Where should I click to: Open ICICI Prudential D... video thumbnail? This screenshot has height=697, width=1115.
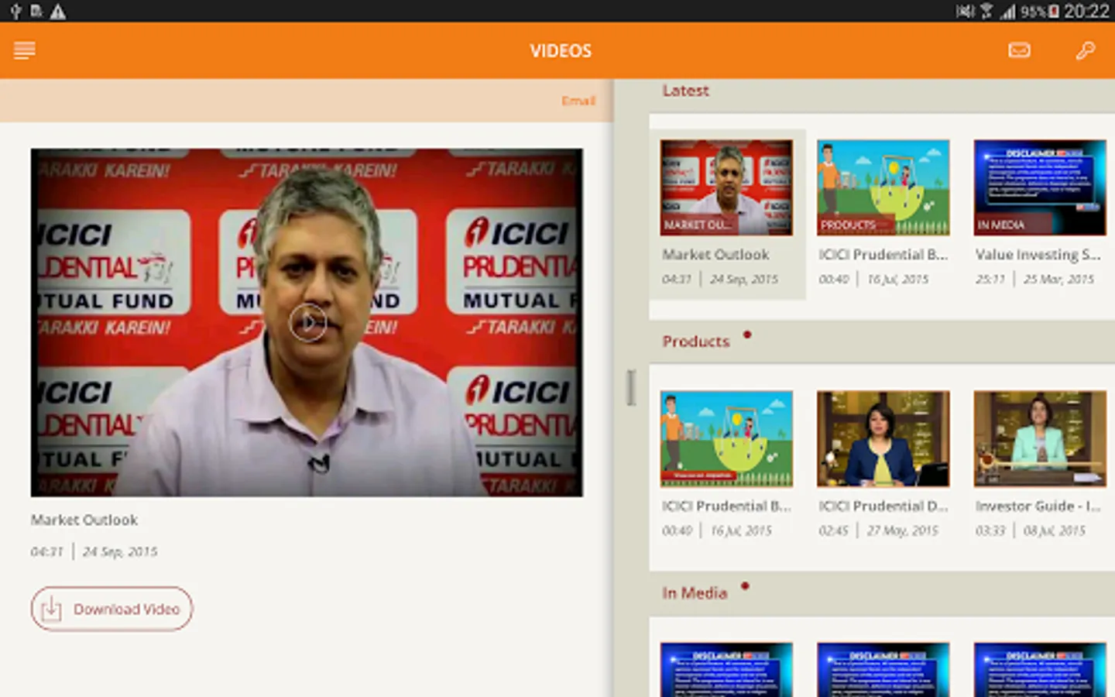tap(883, 438)
